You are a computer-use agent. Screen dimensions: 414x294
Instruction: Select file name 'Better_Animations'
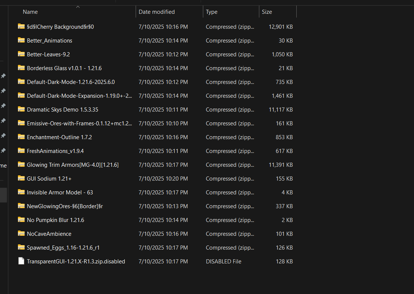pos(49,41)
